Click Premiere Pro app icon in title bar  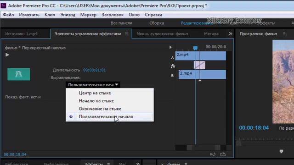click(x=3, y=5)
